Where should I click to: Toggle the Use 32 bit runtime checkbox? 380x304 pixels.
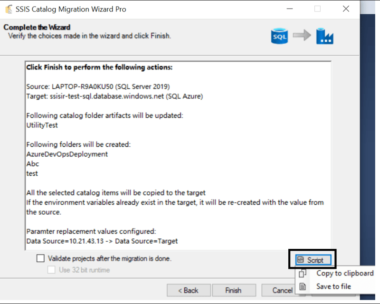pos(51,270)
